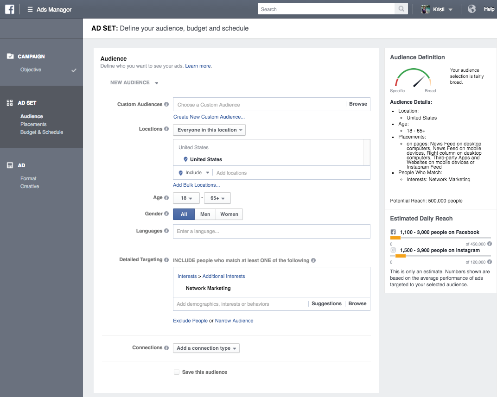Screen dimensions: 497x397
Task: Open the Ads Manager hamburger menu icon
Action: 30,10
